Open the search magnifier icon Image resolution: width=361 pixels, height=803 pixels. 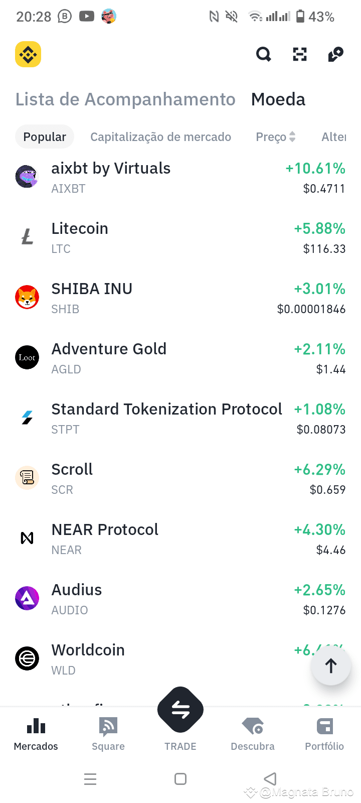tap(264, 54)
